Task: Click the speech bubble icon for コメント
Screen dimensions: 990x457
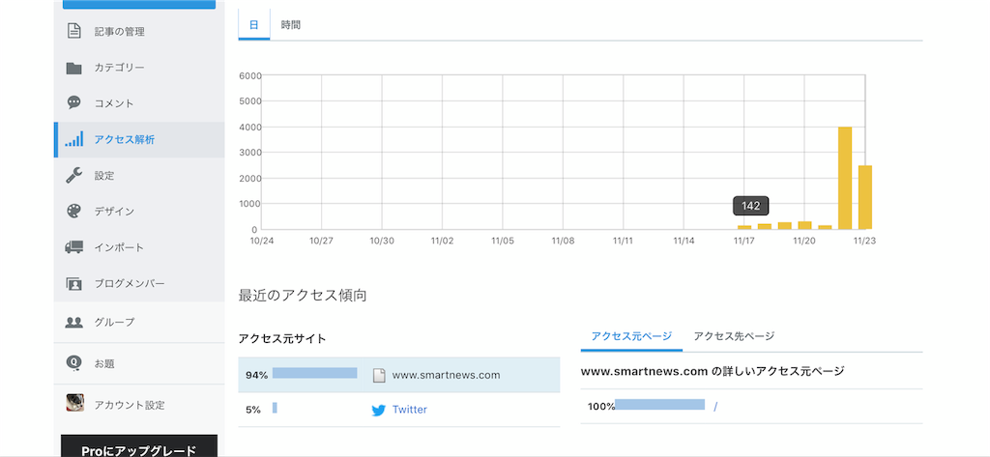Action: click(74, 102)
